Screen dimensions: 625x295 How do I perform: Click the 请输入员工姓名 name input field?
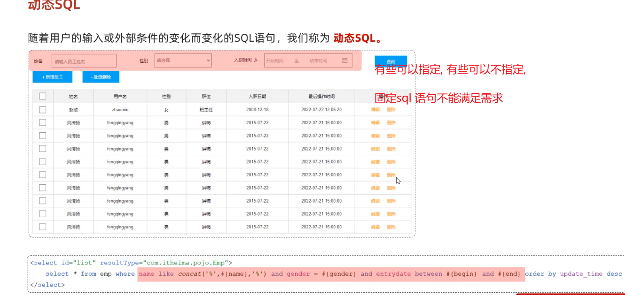(84, 61)
